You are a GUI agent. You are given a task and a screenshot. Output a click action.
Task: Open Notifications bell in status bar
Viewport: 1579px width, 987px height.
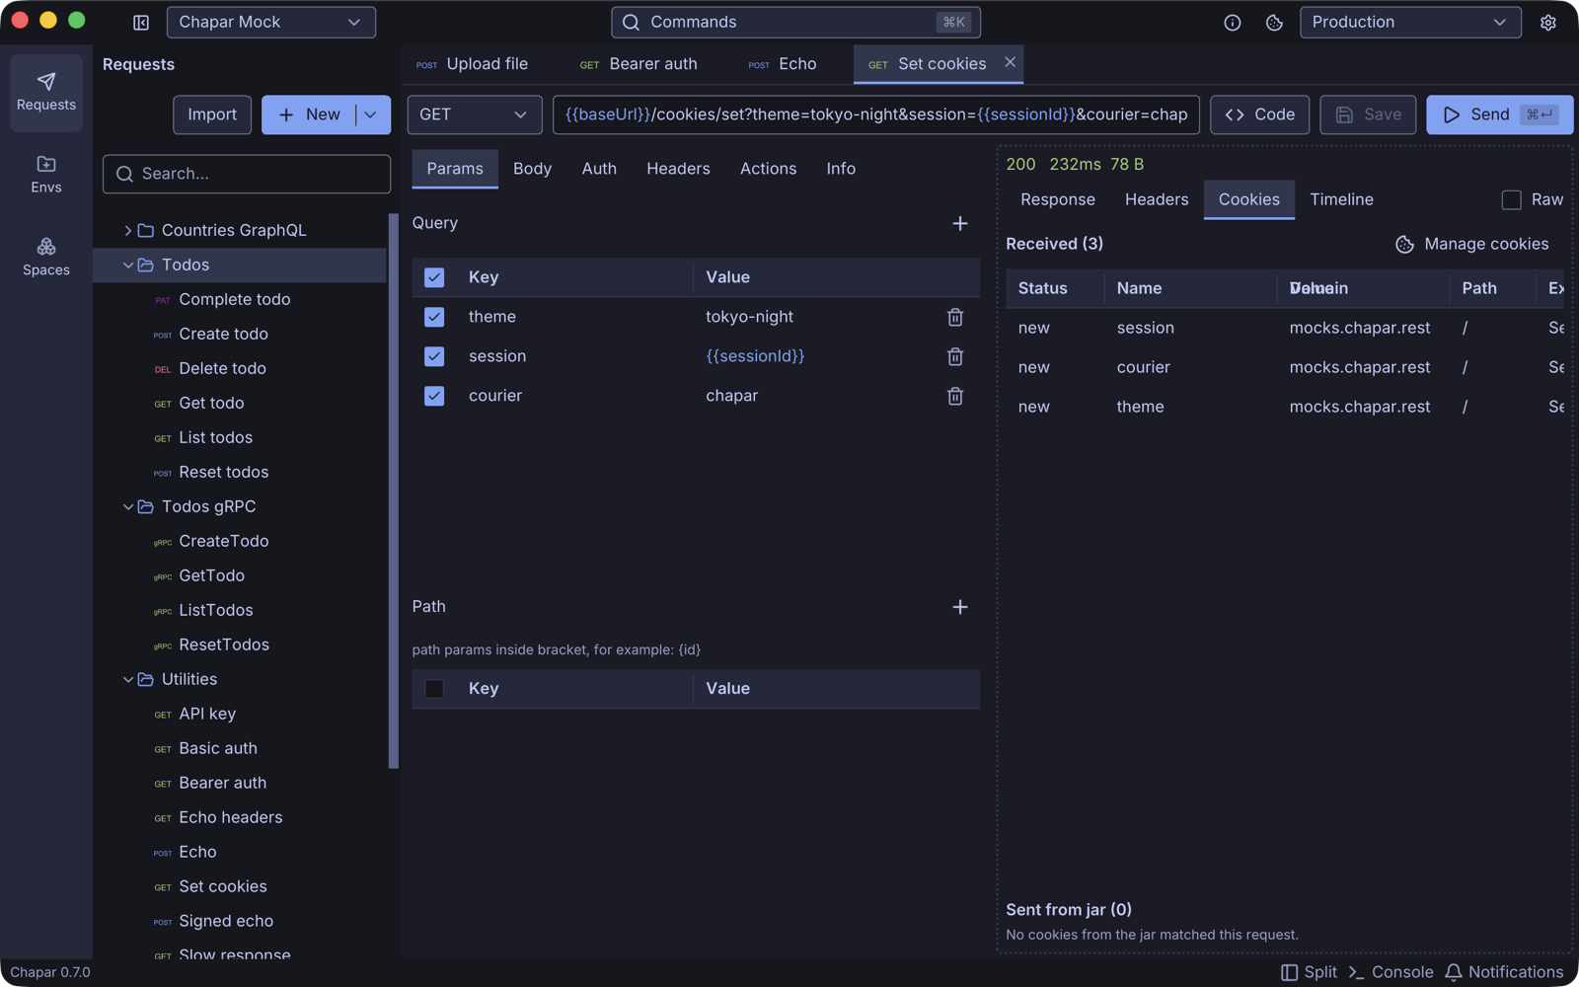click(x=1504, y=972)
